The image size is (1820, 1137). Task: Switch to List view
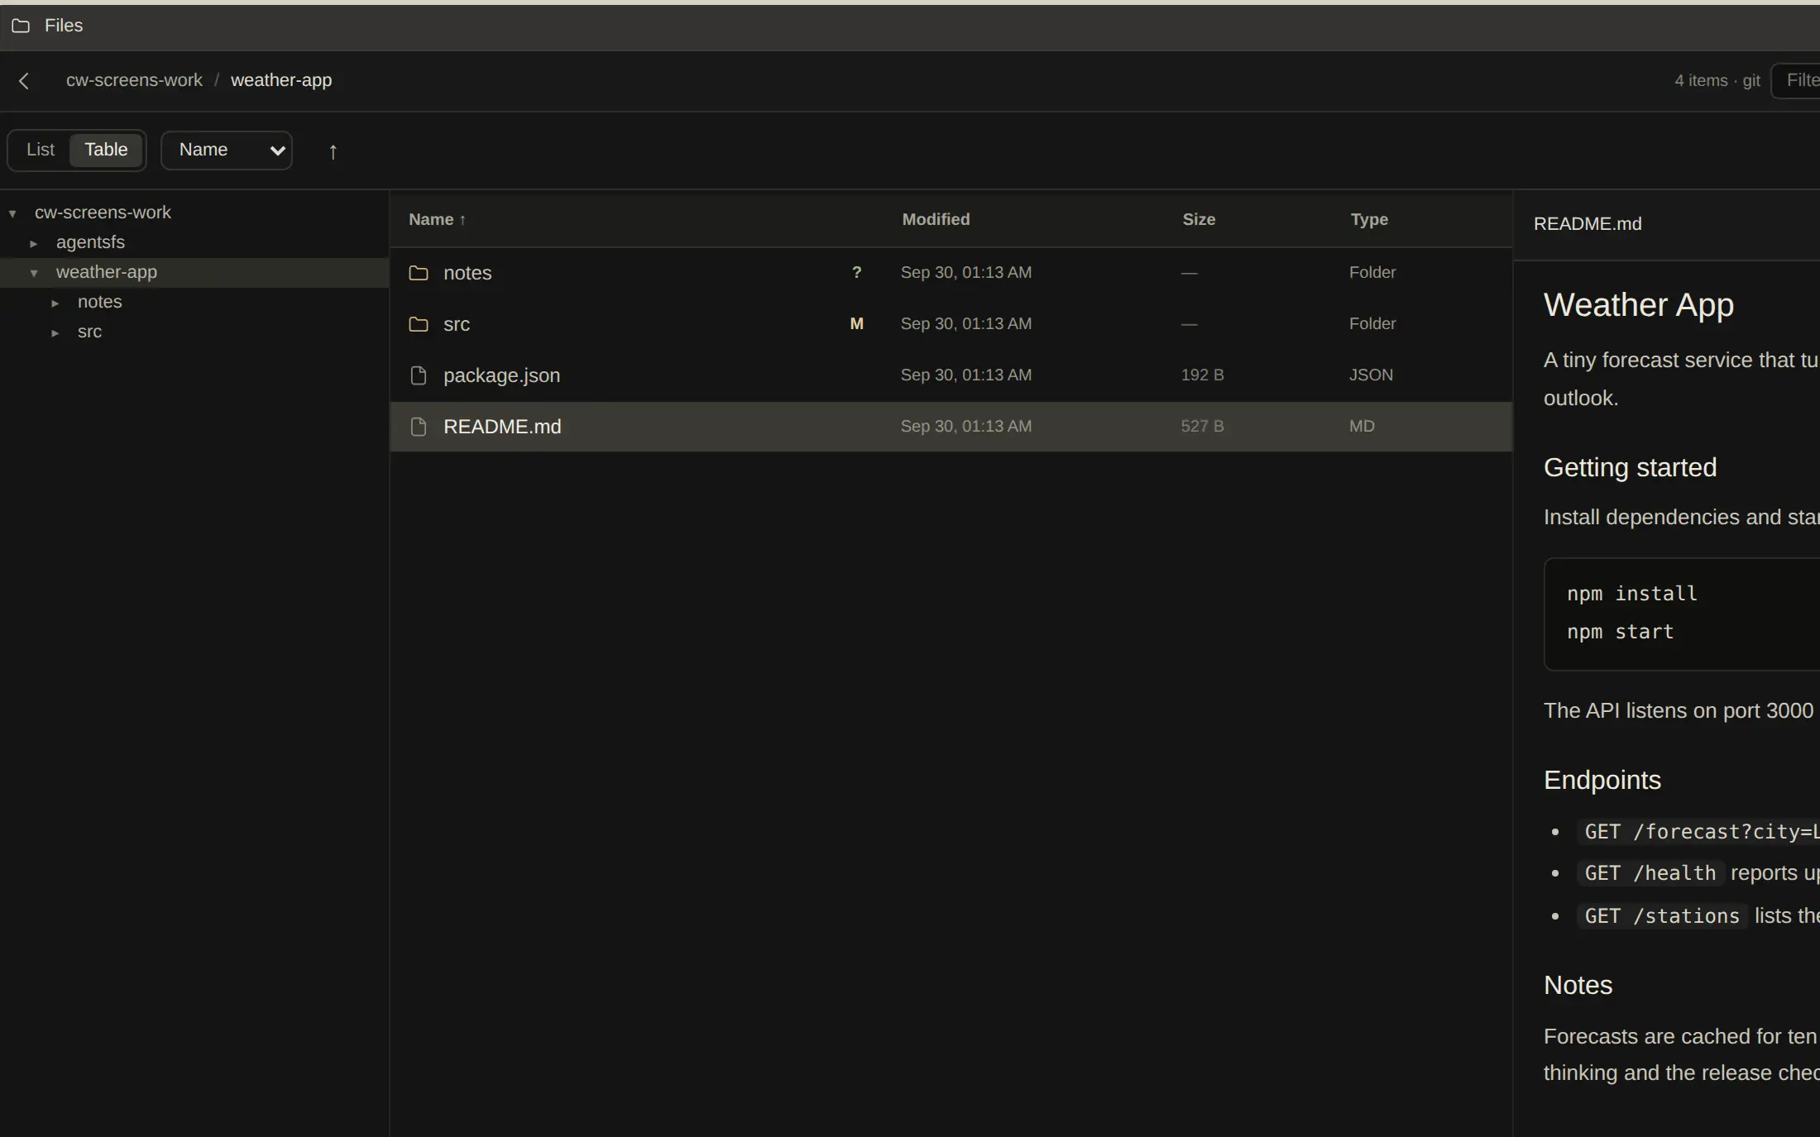point(41,150)
